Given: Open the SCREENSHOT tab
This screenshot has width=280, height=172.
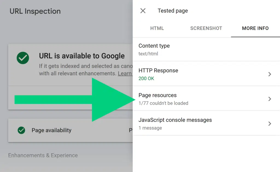Looking at the screenshot, I should click(206, 28).
